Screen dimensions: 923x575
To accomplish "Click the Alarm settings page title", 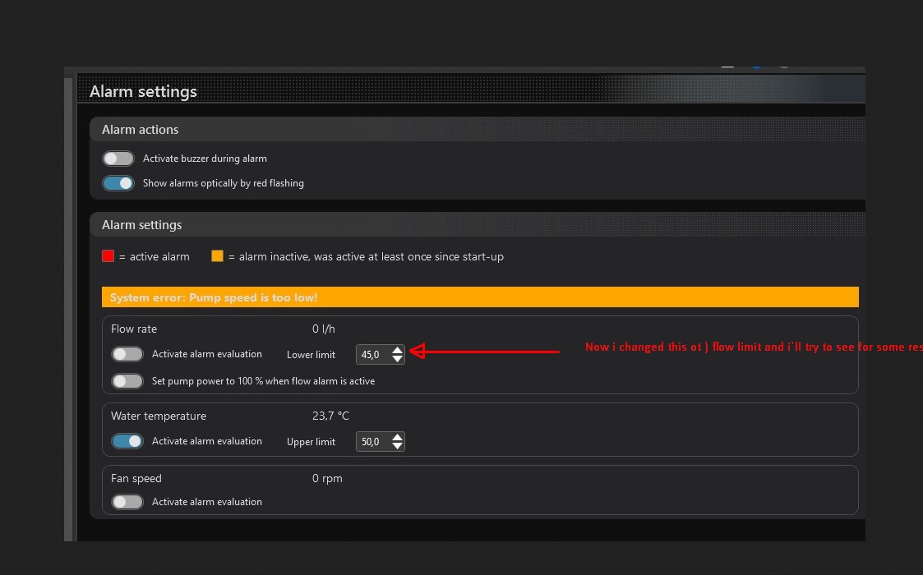I will [x=143, y=91].
